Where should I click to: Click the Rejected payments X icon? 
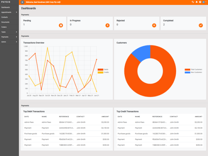click(x=154, y=25)
